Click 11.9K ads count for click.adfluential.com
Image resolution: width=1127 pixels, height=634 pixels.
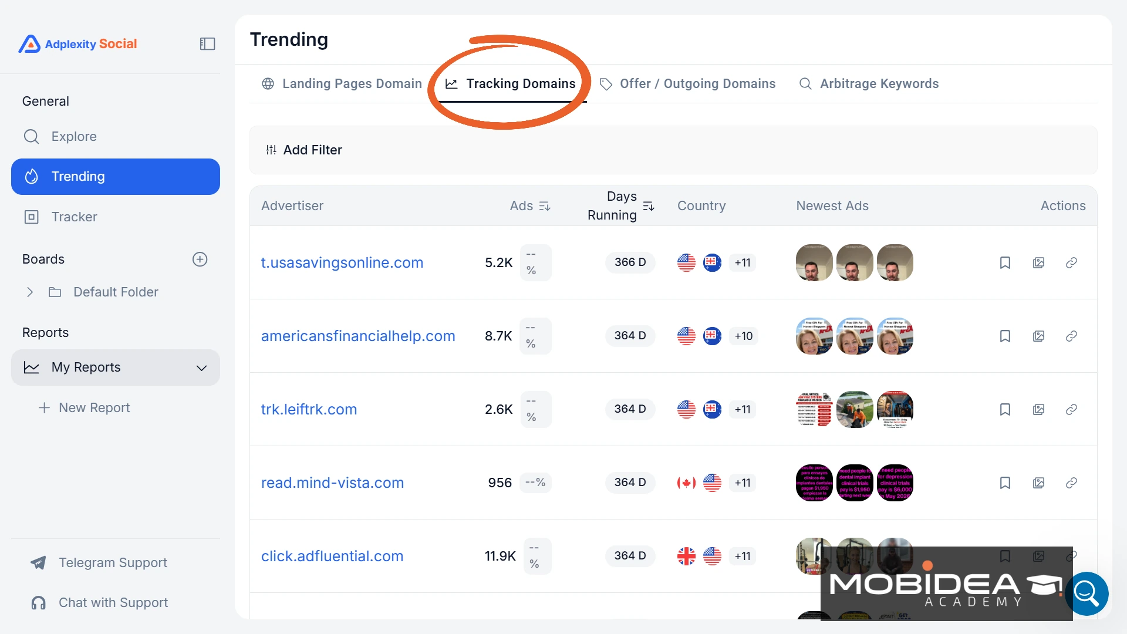pos(500,556)
